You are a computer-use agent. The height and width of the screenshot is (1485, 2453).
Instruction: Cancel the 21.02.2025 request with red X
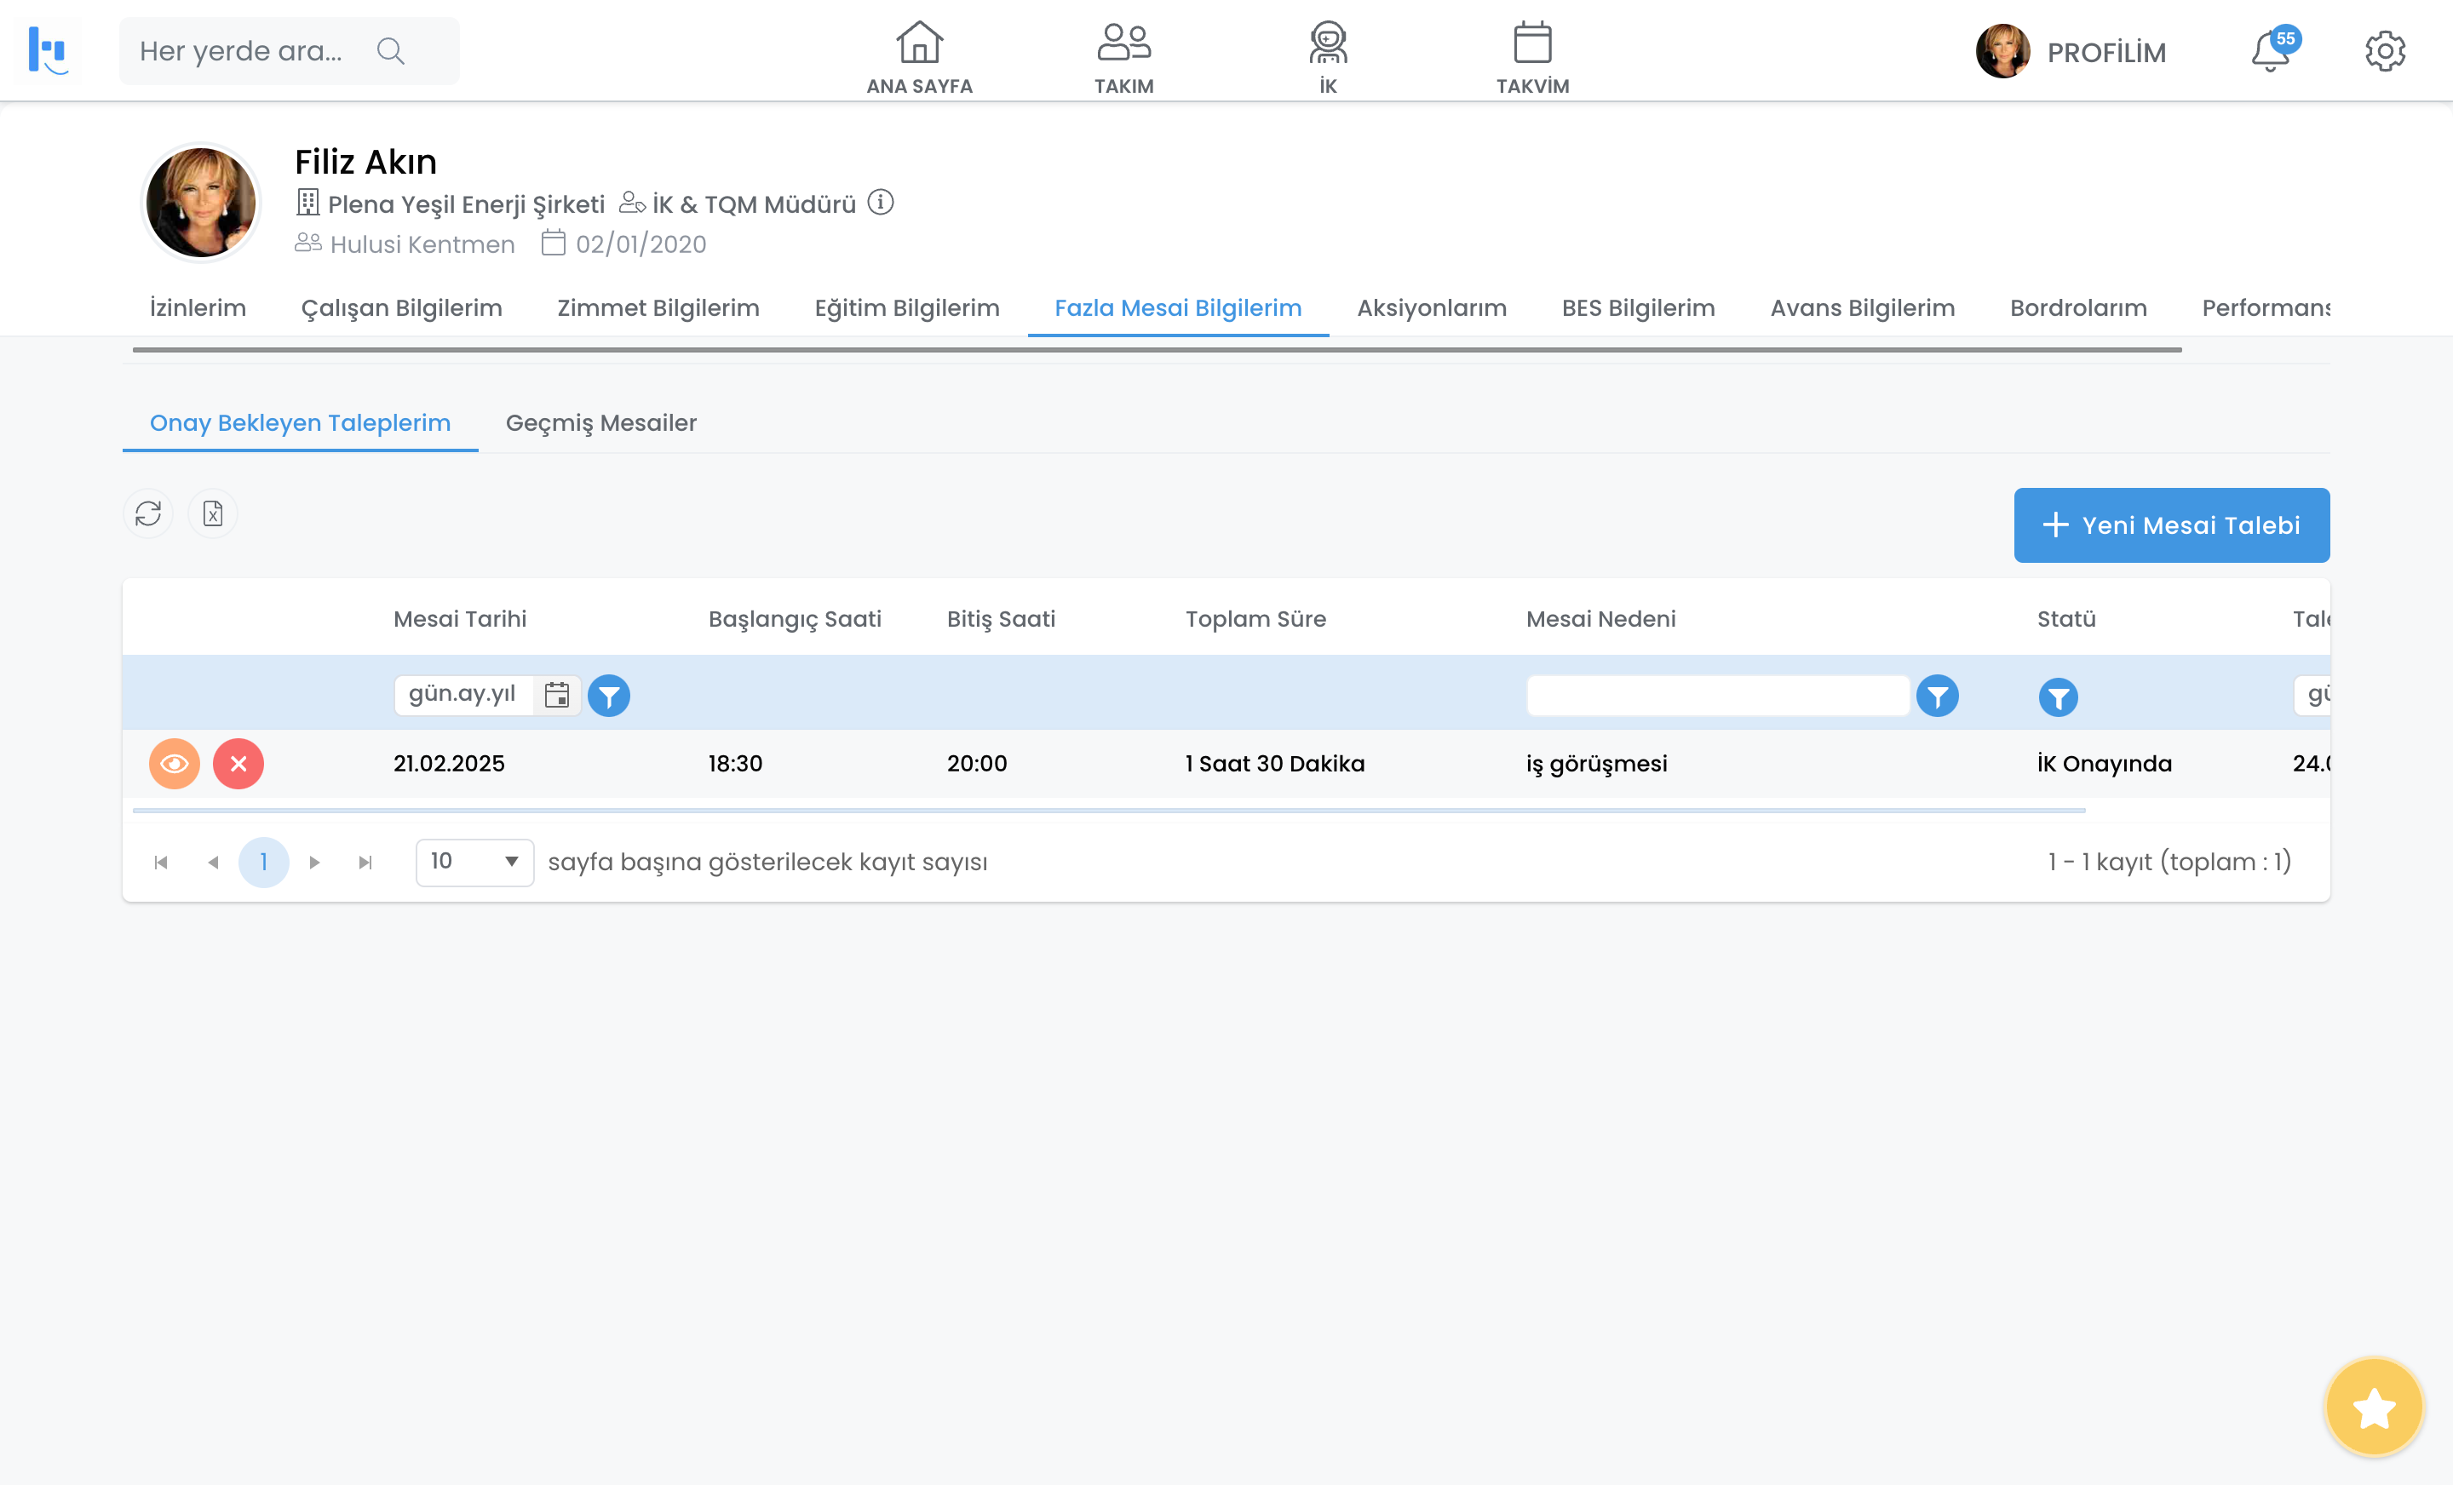click(x=238, y=764)
